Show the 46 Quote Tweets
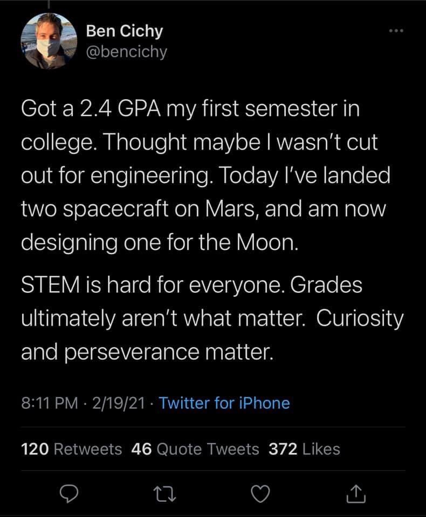The width and height of the screenshot is (426, 517). 195,449
